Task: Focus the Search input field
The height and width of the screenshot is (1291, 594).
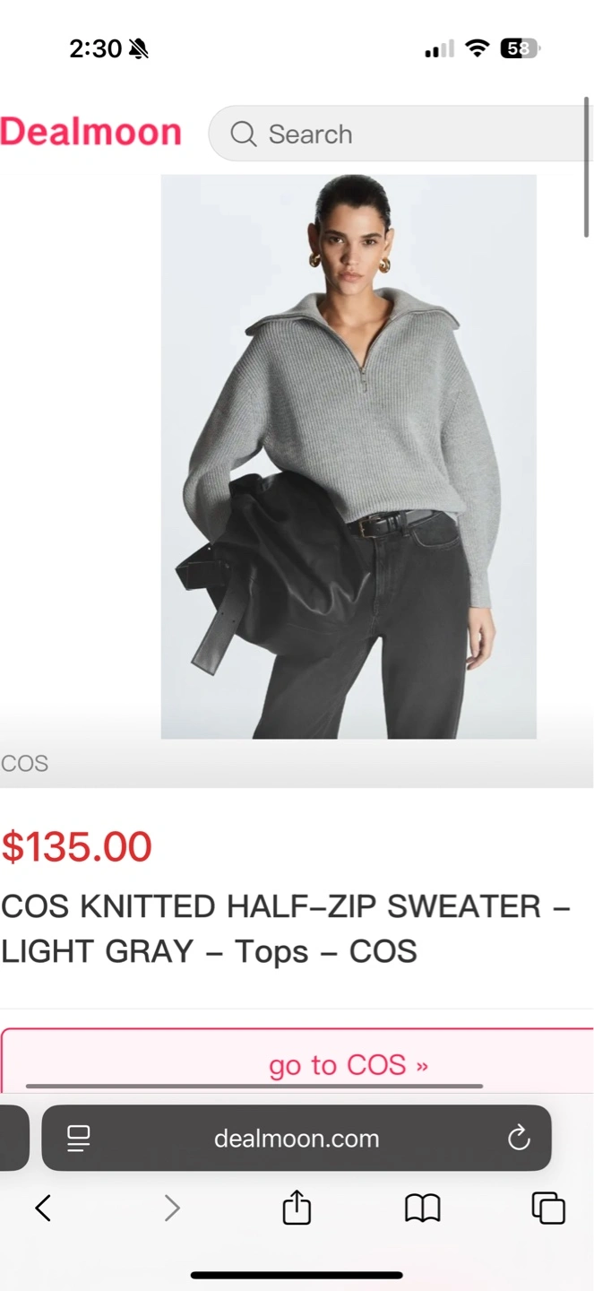Action: point(401,134)
